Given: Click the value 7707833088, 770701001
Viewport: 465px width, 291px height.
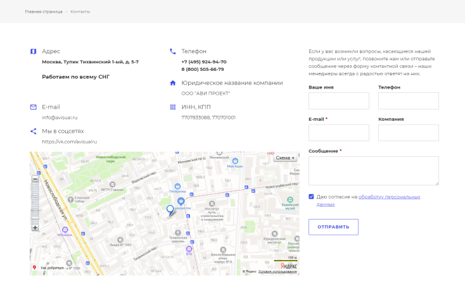Looking at the screenshot, I should pos(208,118).
